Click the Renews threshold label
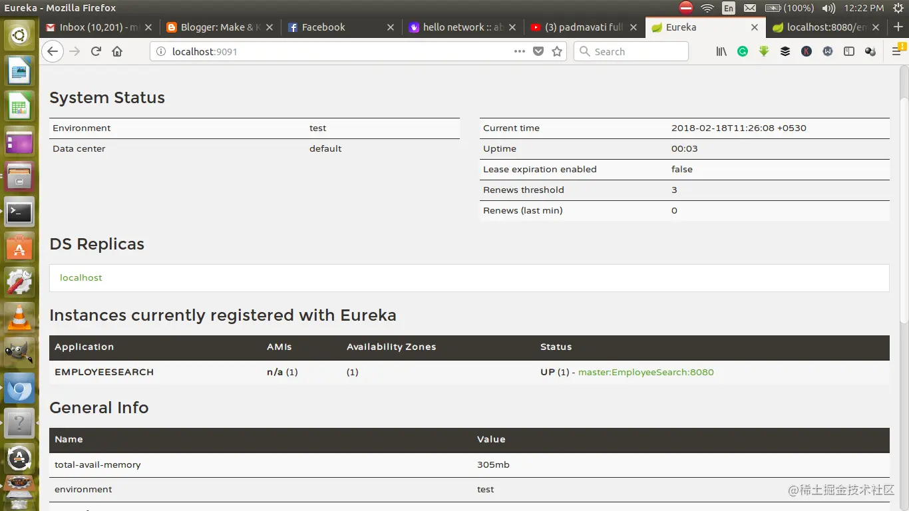Image resolution: width=909 pixels, height=511 pixels. coord(524,190)
